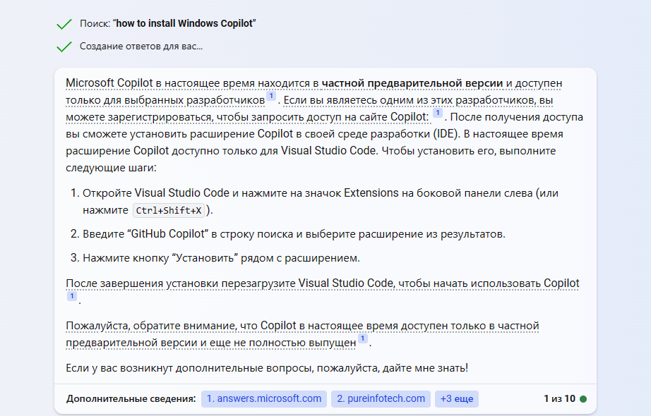The image size is (651, 416).
Task: Click the checkmark next to Создание ответов
Action: pos(64,47)
